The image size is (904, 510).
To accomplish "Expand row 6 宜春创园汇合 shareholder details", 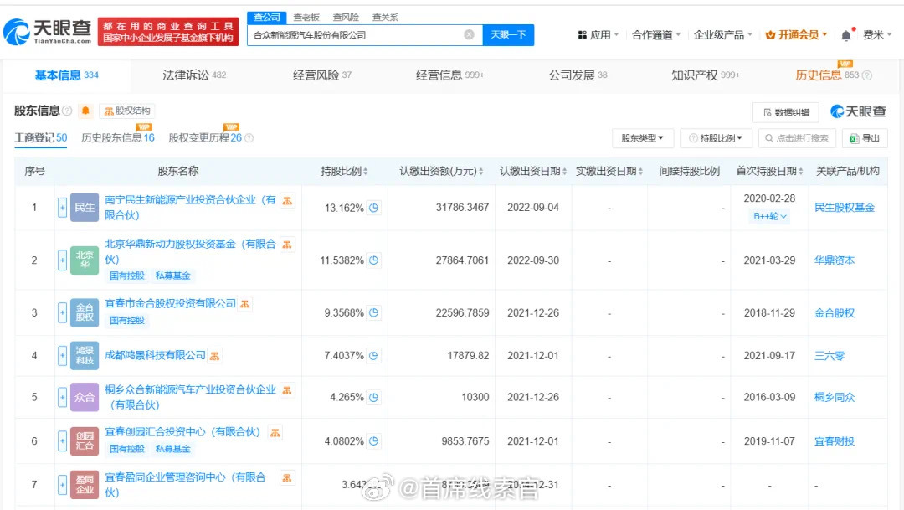I will pos(62,440).
